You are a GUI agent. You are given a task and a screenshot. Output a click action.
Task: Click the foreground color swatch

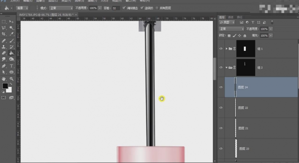coord(5,86)
